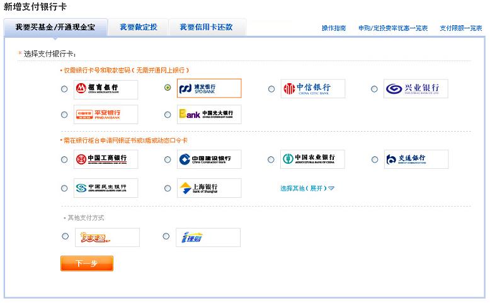Click the China Everbright Bank logo

click(208, 115)
